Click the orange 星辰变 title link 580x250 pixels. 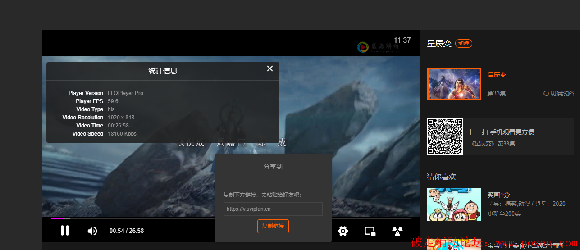497,75
